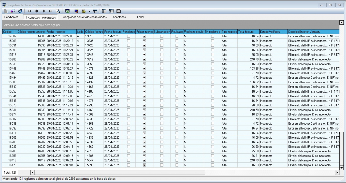Go to first record with double-left arrow

click(x=29, y=11)
